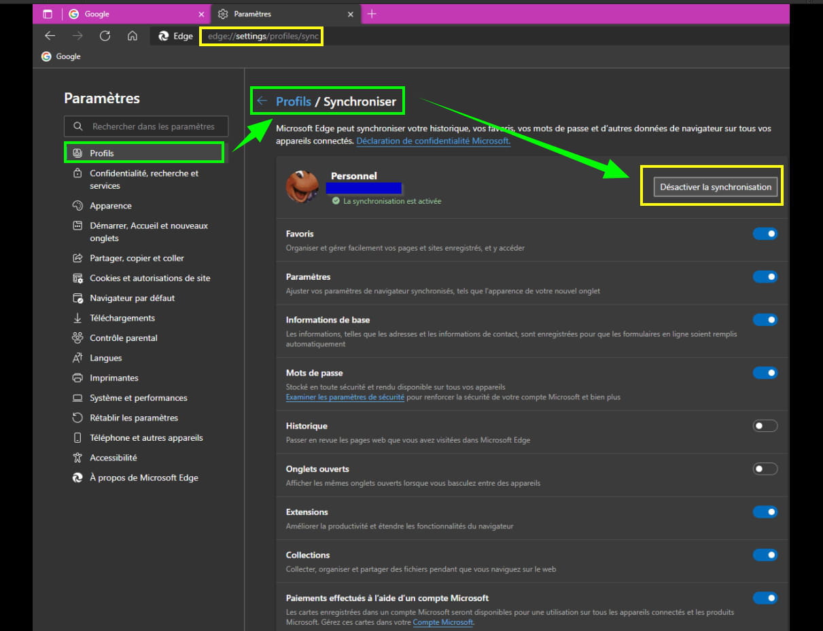Screen dimensions: 823x631
Task: Click the edge://settings/profiles/sync address bar
Action: point(263,36)
